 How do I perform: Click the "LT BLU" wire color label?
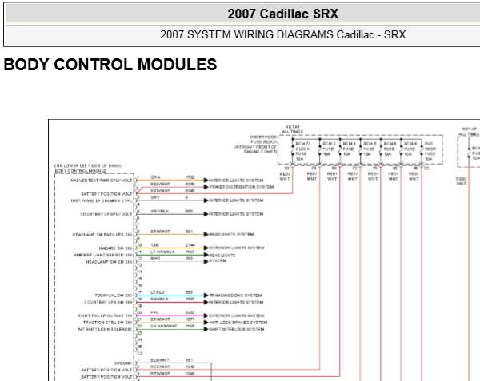(x=158, y=292)
